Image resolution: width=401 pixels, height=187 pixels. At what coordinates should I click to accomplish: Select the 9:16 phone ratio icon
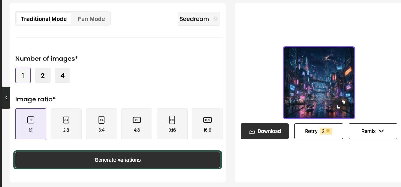172,120
